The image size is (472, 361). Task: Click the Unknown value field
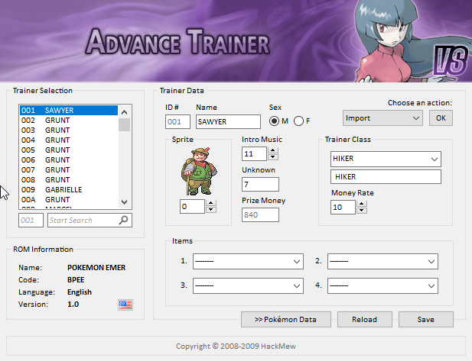point(260,184)
